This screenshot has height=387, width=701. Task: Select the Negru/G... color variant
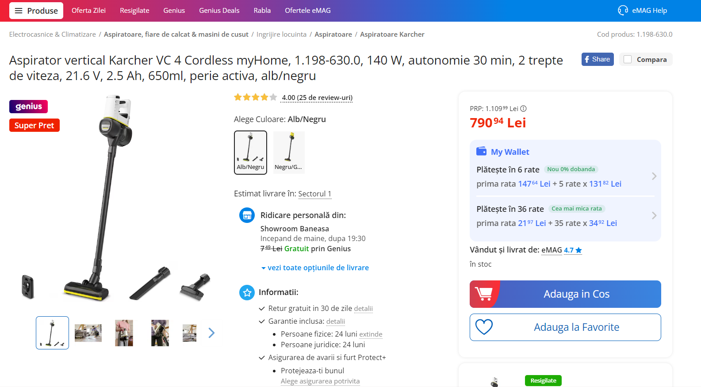pos(288,153)
